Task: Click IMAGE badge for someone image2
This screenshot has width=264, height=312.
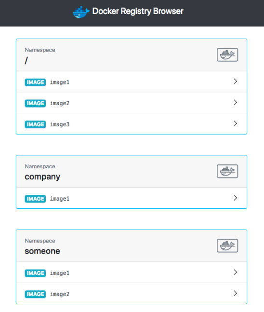Action: (x=35, y=294)
